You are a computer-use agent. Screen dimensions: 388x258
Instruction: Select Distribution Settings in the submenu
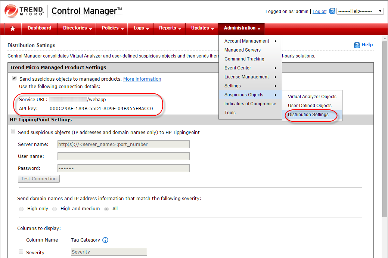pyautogui.click(x=308, y=115)
